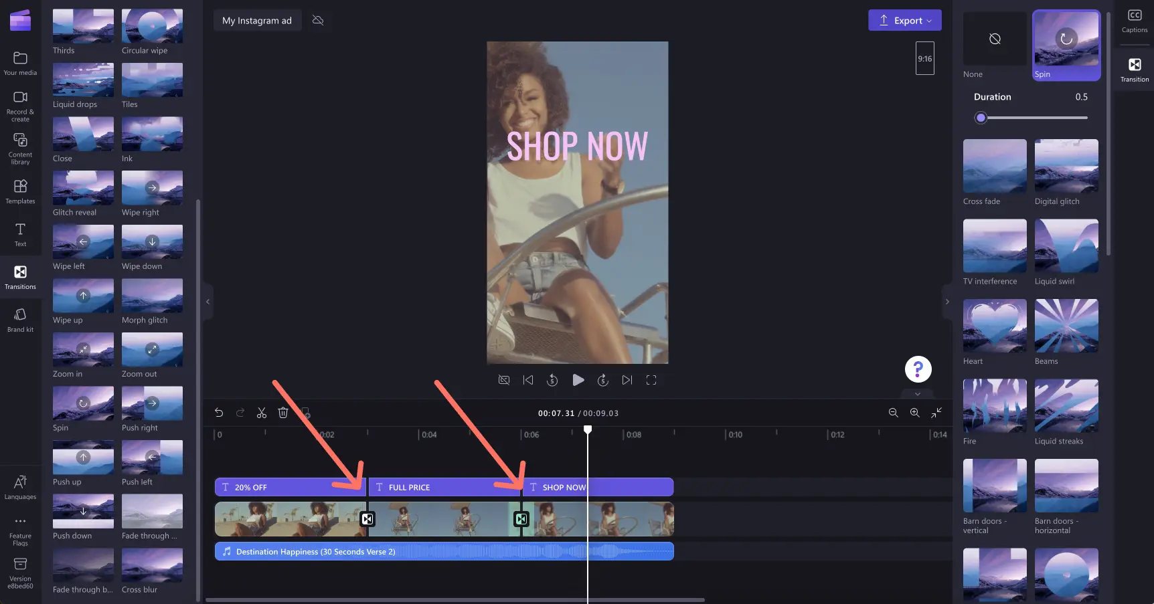Open the Export dropdown button
The width and height of the screenshot is (1154, 604).
(x=905, y=20)
